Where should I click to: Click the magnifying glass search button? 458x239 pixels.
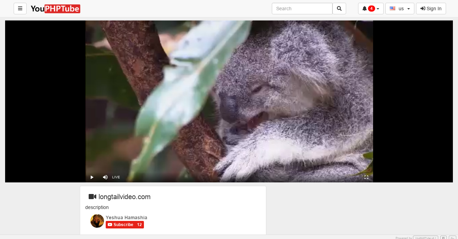tap(339, 9)
